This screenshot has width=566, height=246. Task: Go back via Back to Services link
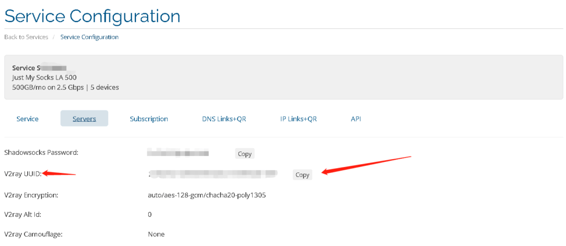[26, 37]
